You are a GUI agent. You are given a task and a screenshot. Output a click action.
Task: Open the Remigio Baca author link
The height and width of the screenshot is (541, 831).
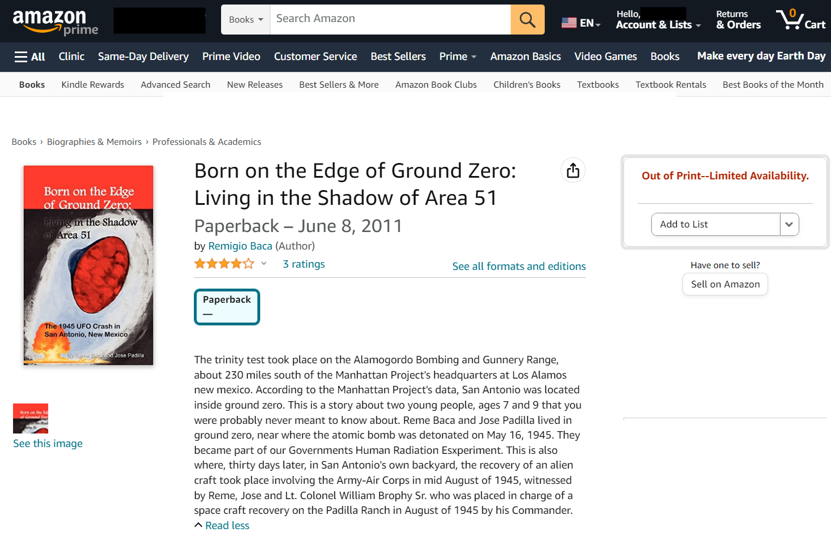240,246
